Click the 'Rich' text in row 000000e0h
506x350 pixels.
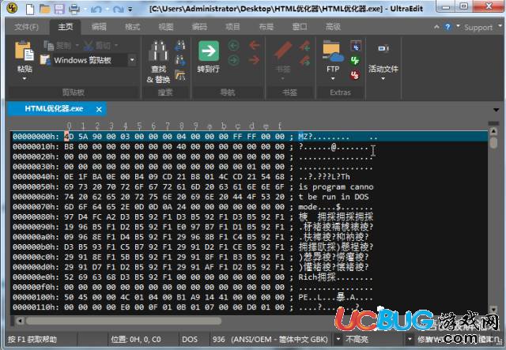[308, 277]
